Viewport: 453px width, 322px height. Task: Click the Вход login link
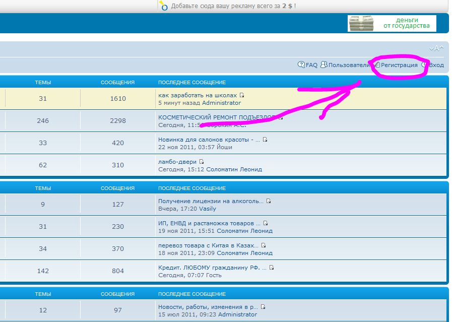click(x=436, y=65)
